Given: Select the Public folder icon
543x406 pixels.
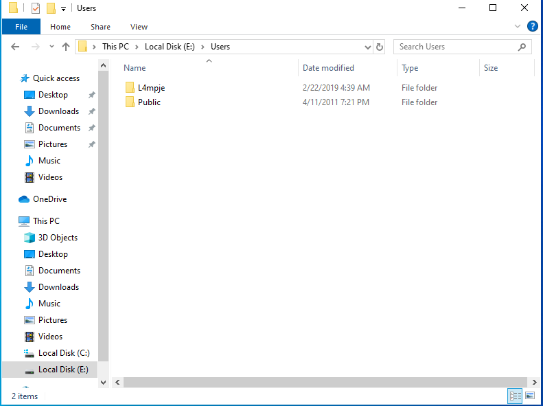Looking at the screenshot, I should tap(130, 102).
